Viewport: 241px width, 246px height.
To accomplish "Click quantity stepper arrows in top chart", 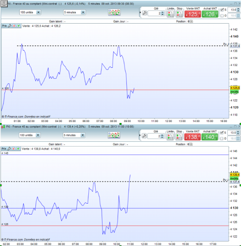I will coord(162,13).
